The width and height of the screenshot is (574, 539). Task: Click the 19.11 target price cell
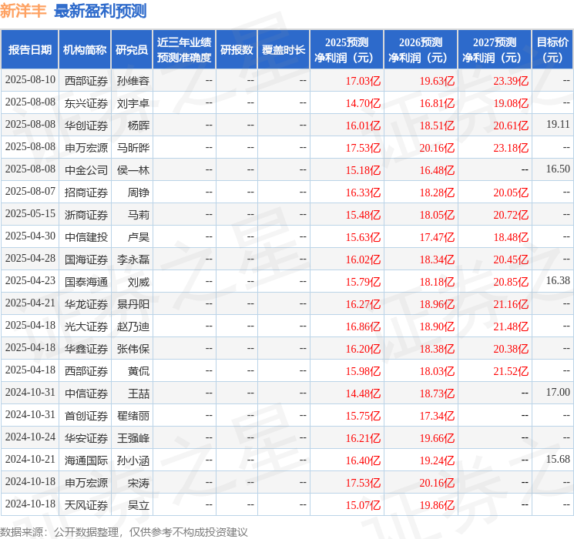(x=558, y=124)
